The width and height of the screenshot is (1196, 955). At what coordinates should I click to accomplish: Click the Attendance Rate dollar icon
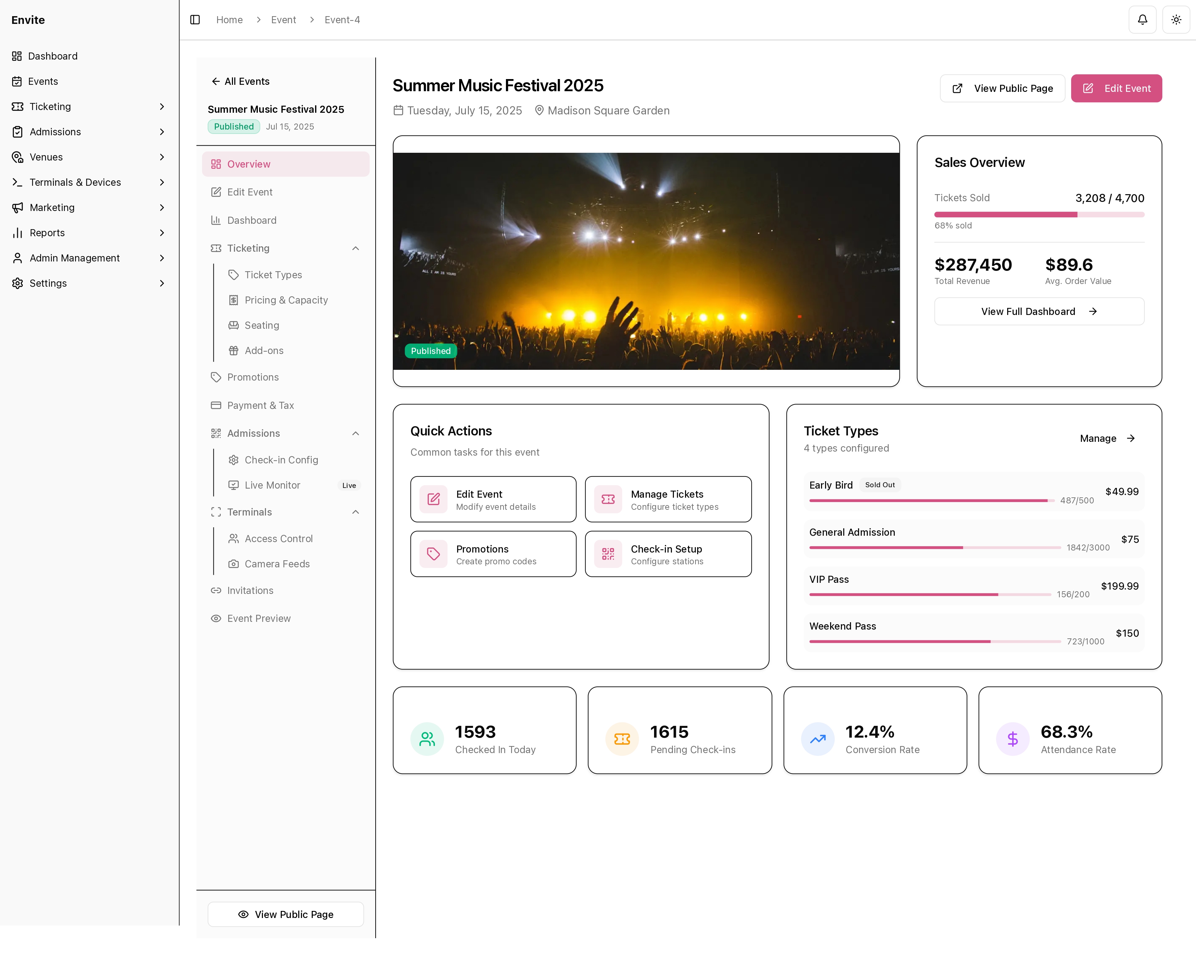(x=1013, y=739)
